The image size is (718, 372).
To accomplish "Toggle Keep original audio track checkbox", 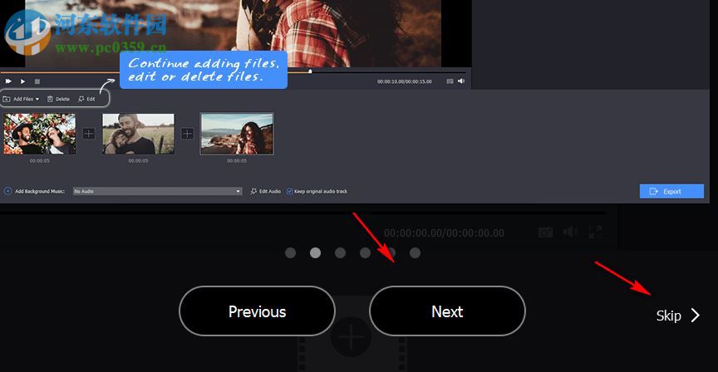I will tap(289, 191).
